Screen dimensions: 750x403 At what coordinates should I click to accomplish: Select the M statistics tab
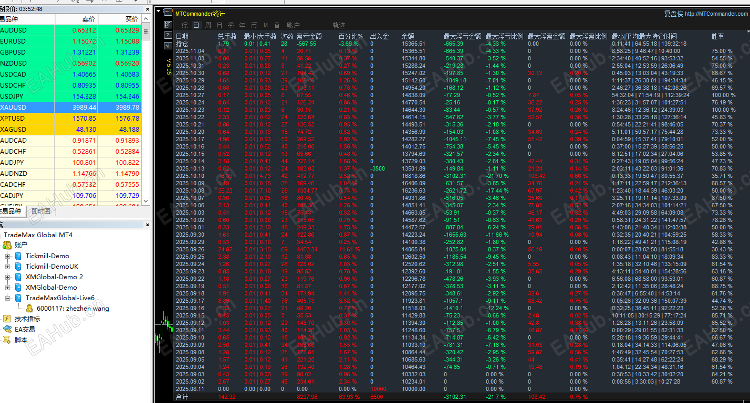coord(265,25)
